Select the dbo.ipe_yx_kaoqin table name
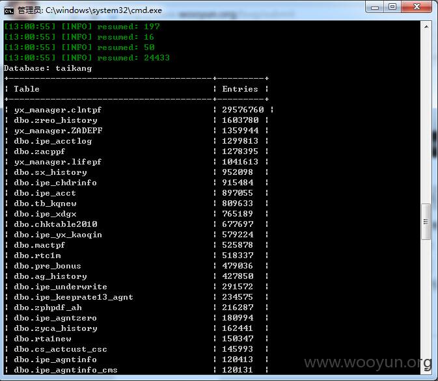 [x=58, y=235]
